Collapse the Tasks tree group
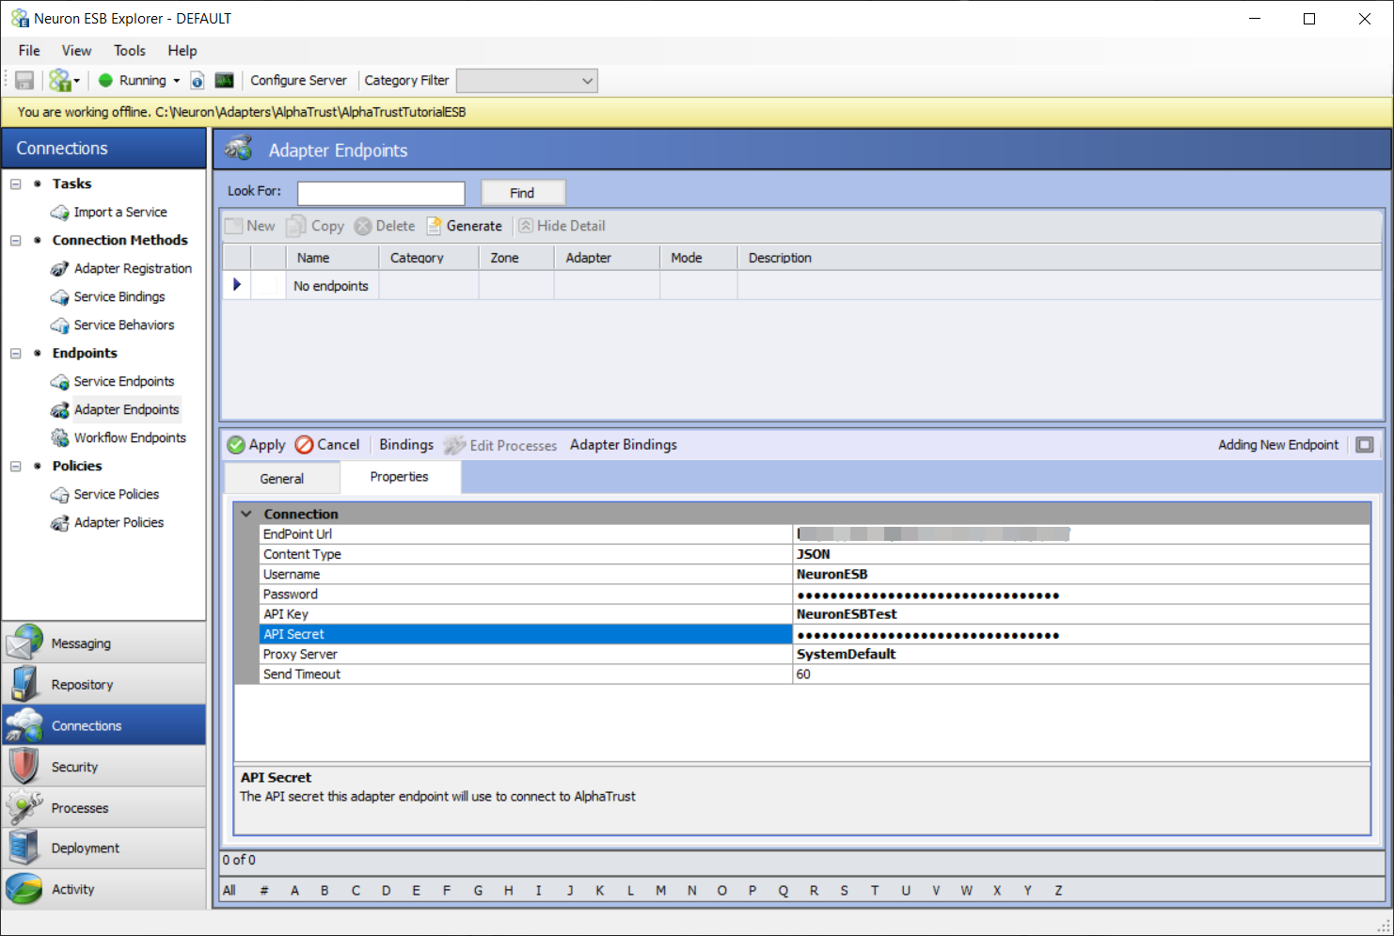This screenshot has width=1394, height=936. click(x=16, y=184)
